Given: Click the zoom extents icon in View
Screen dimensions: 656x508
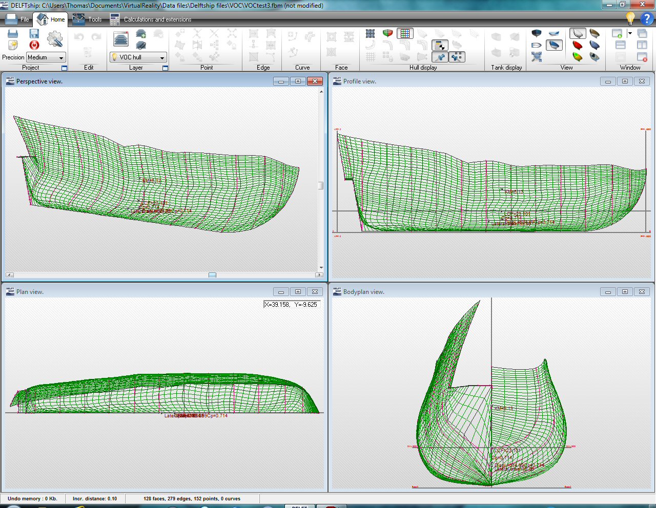Looking at the screenshot, I should point(537,57).
